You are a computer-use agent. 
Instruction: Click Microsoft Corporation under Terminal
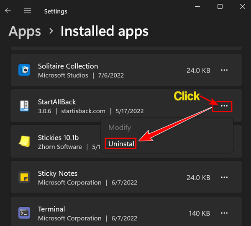[x=69, y=218]
